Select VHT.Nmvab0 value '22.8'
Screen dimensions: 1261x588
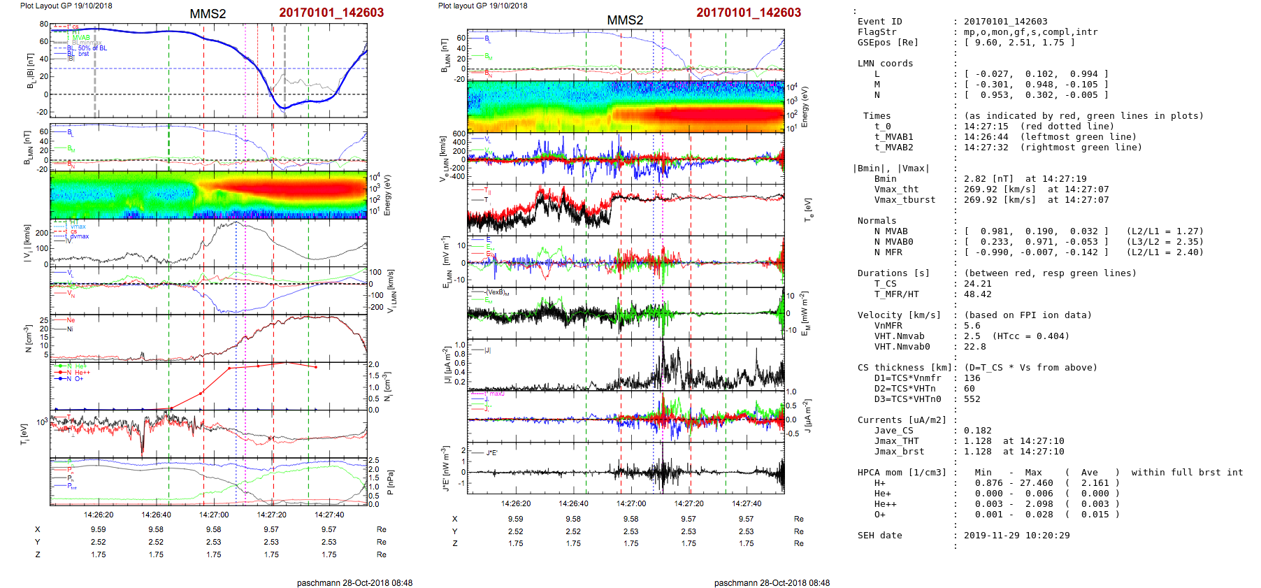(x=974, y=347)
